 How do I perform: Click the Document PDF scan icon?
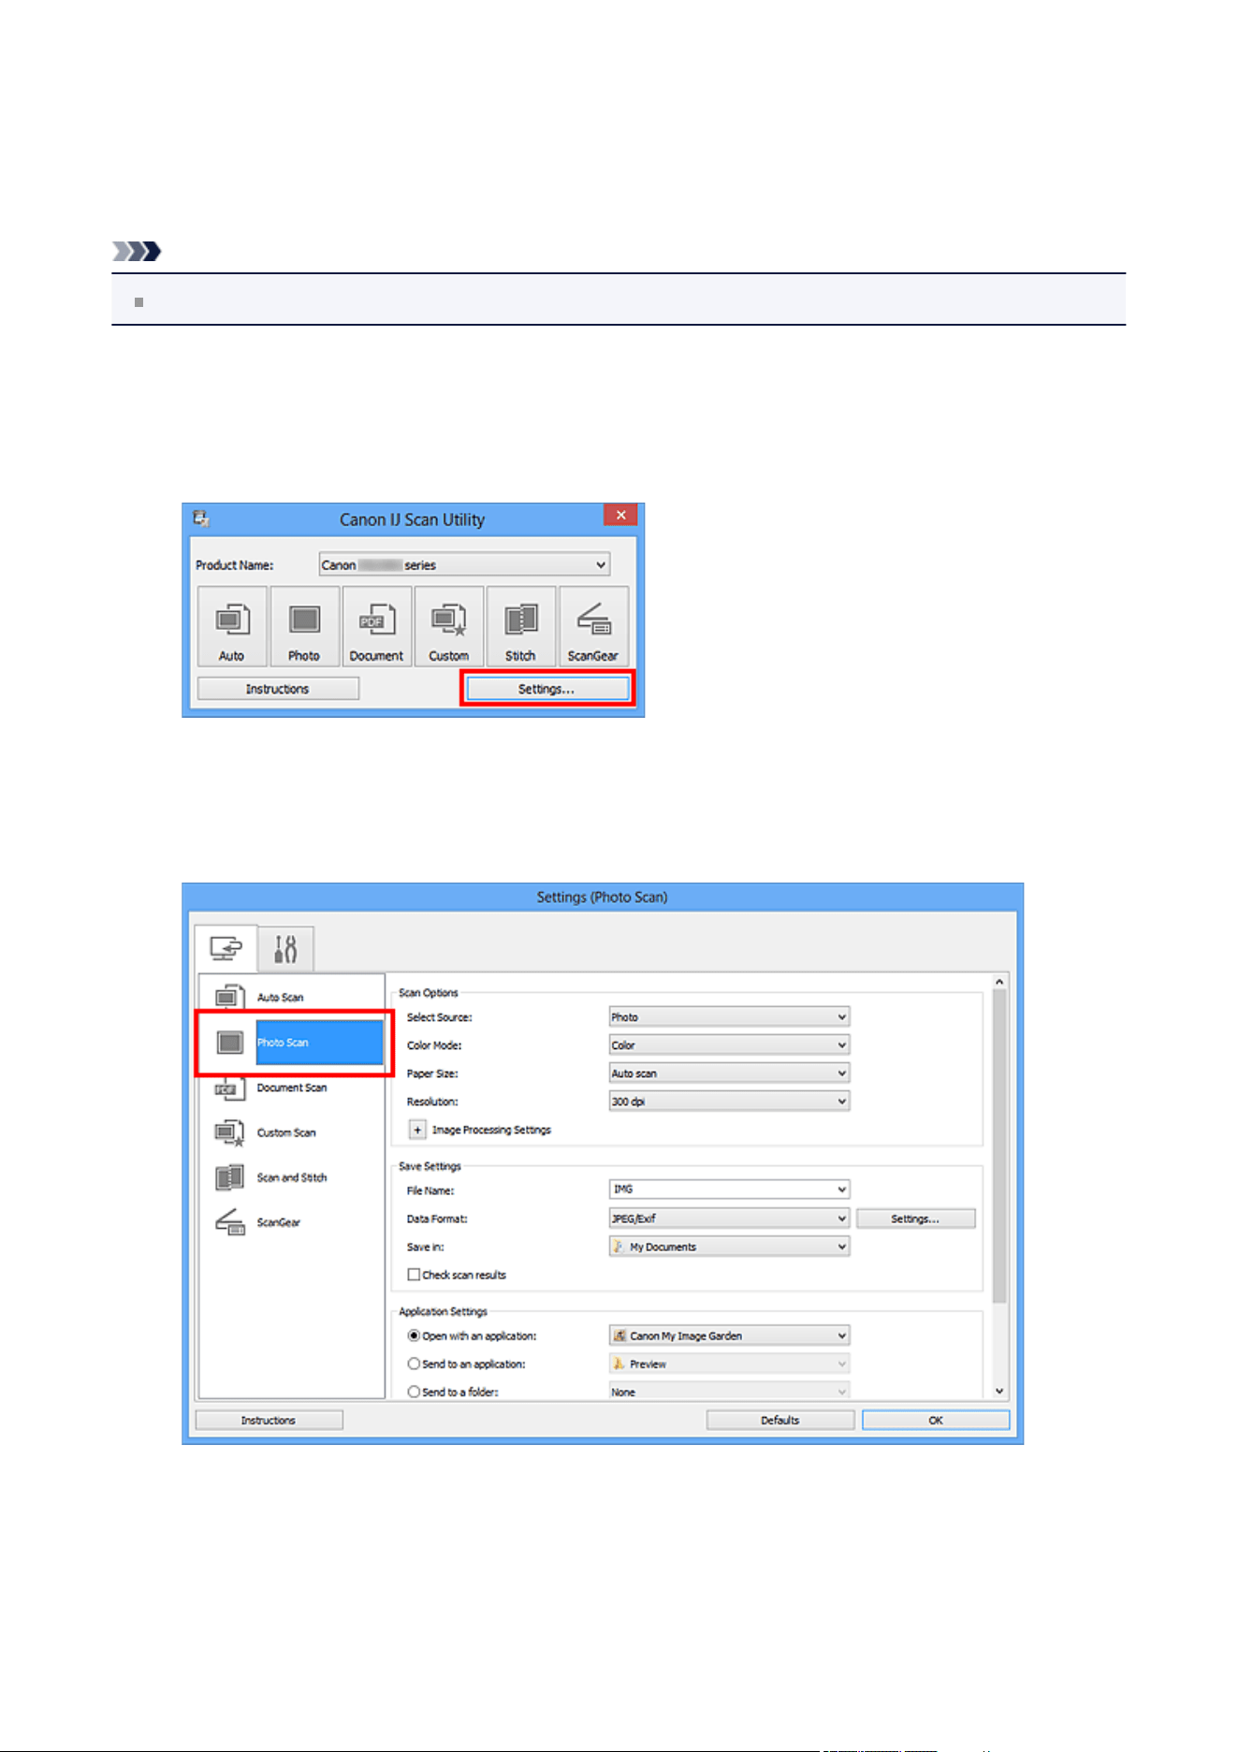coord(376,626)
